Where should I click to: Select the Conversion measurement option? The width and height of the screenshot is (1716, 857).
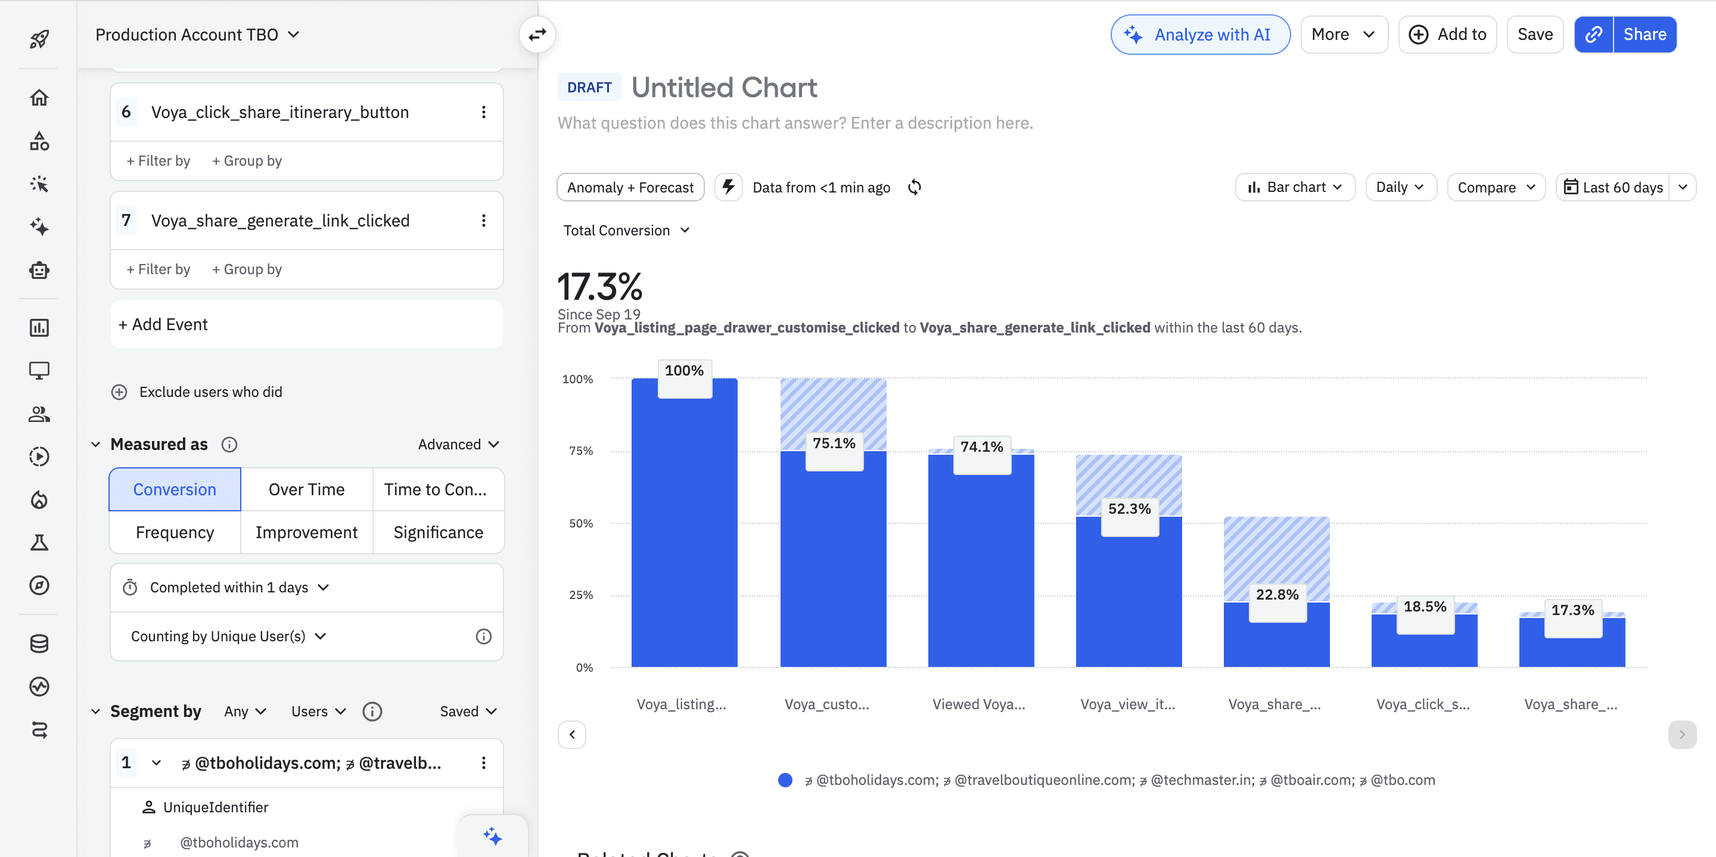click(x=175, y=489)
